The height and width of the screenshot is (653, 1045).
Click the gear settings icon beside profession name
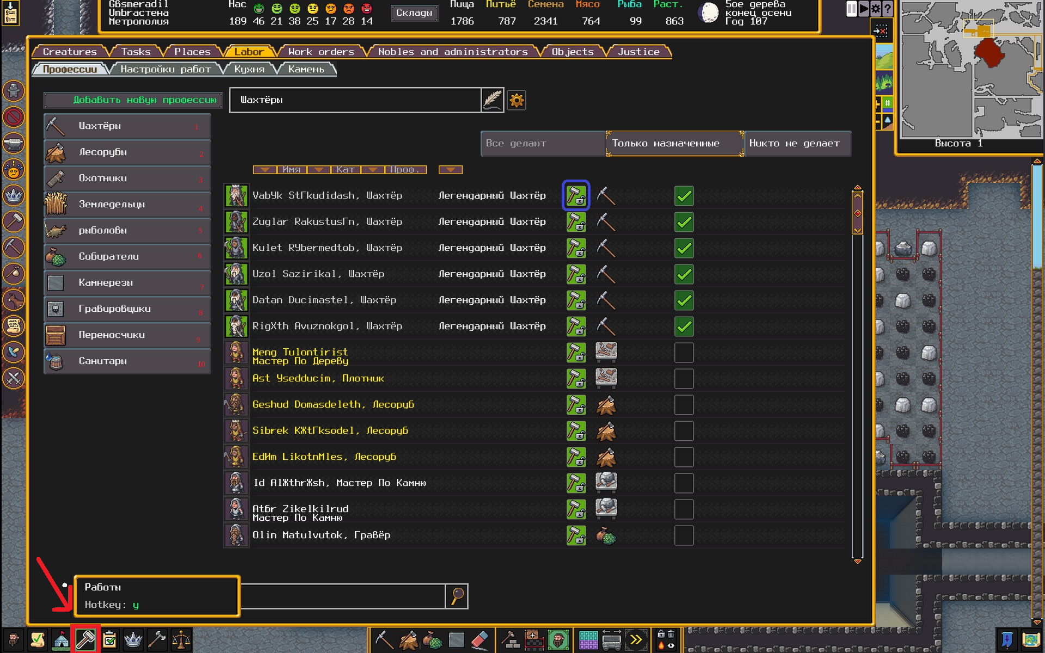[x=516, y=100]
